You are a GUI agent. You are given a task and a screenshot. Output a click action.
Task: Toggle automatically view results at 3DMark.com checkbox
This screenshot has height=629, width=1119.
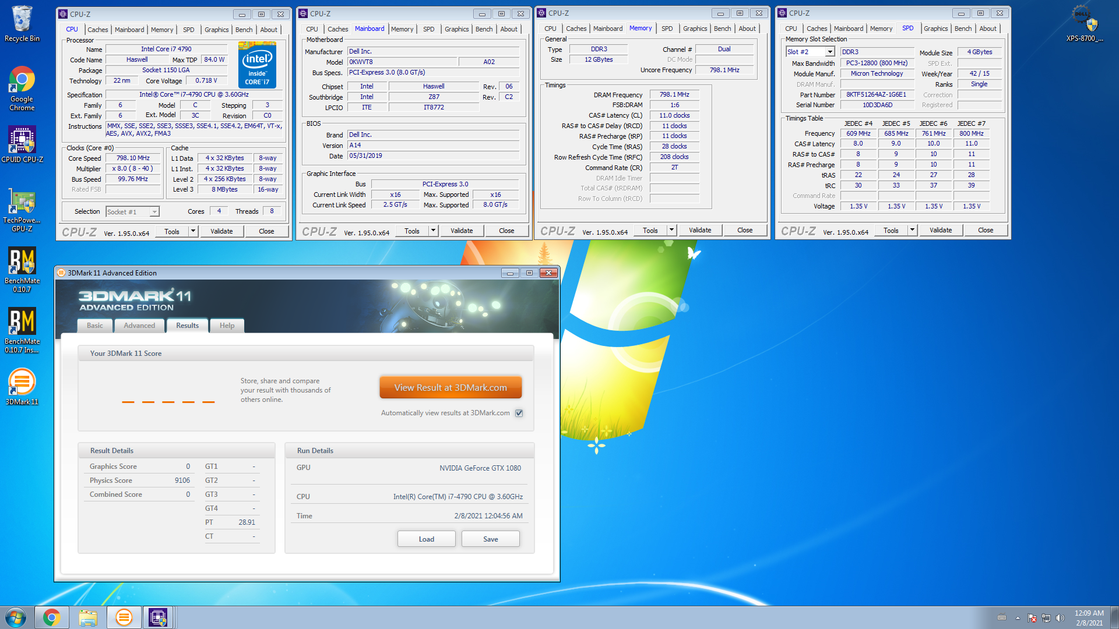click(519, 413)
